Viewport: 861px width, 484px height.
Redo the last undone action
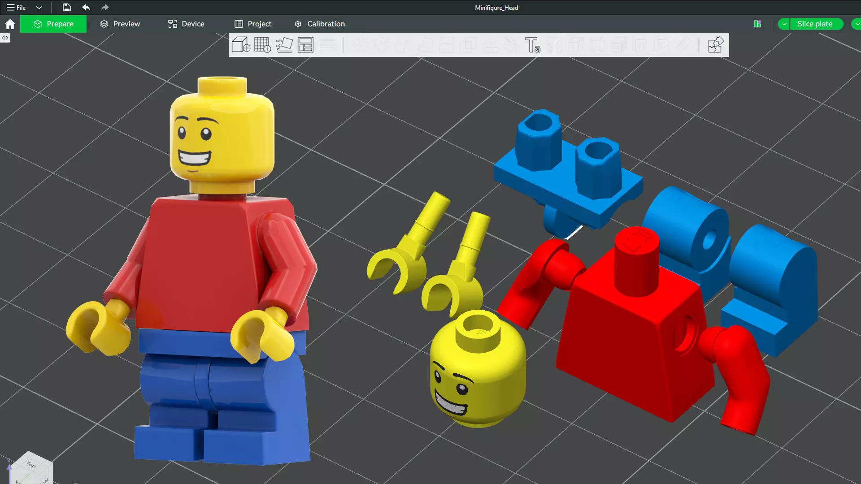click(105, 7)
